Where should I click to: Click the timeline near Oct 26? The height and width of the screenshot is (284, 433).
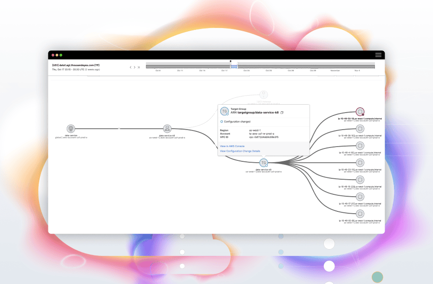point(290,66)
